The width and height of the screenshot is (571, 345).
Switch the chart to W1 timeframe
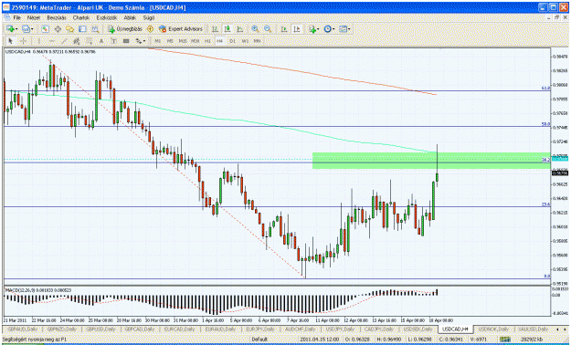(245, 41)
